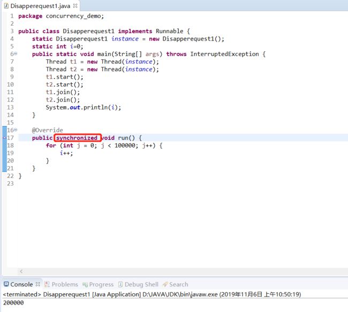This screenshot has width=348, height=312.
Task: Click the Problems tab icon
Action: [x=47, y=284]
